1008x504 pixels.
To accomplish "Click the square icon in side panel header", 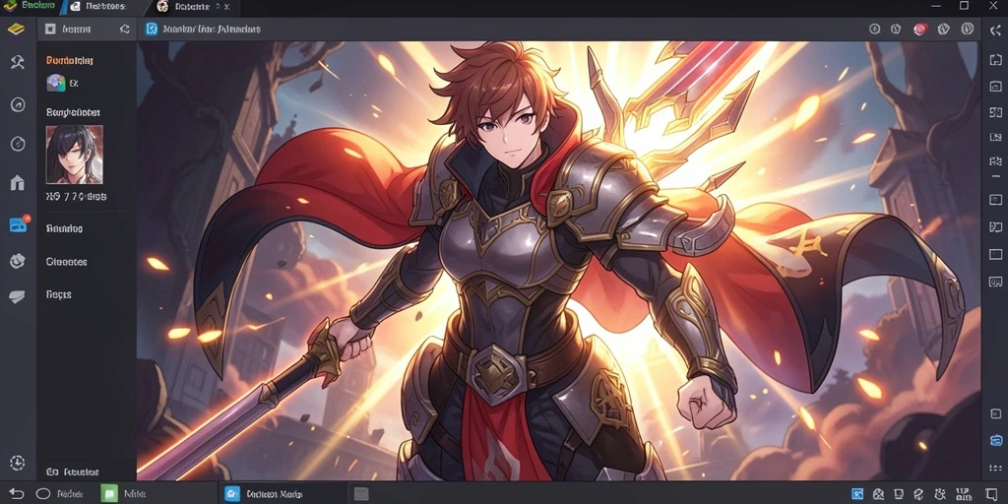I will [50, 29].
